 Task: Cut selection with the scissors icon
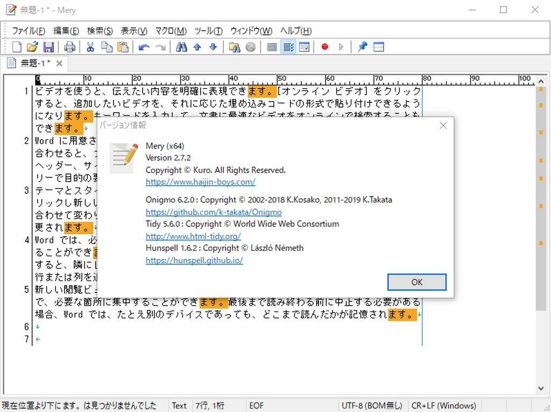[90, 47]
